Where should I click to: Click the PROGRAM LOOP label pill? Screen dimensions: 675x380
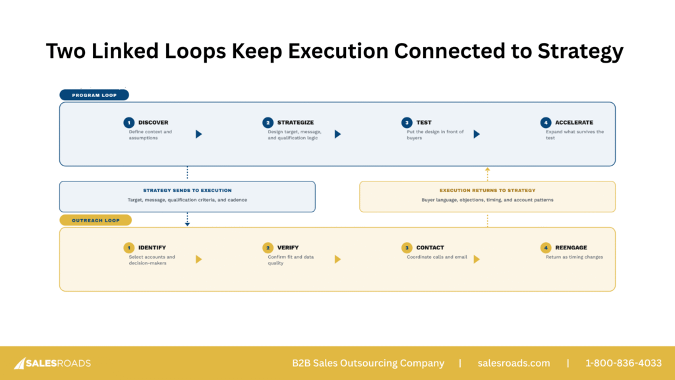click(x=94, y=95)
